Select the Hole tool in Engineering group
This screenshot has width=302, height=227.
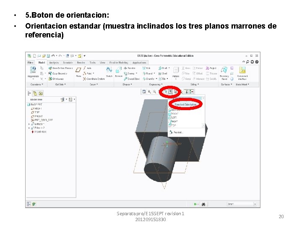146,68
